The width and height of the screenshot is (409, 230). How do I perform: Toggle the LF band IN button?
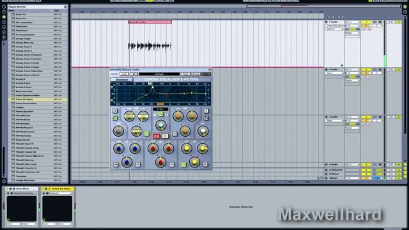(x=138, y=165)
